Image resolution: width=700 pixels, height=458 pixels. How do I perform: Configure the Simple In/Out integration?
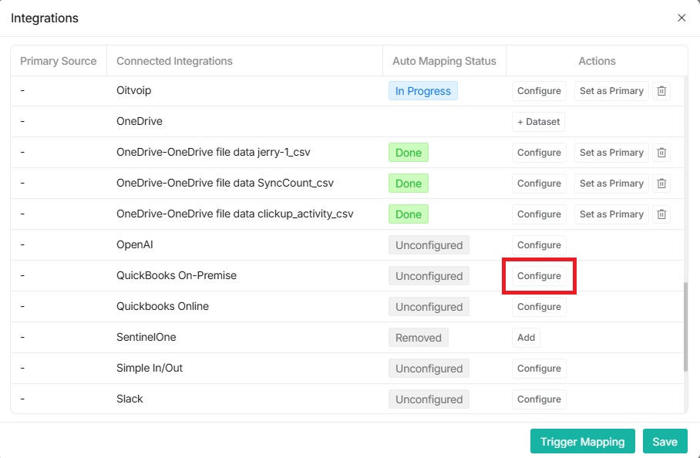tap(539, 369)
